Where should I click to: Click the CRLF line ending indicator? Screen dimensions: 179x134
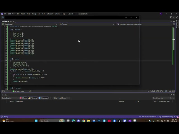pos(162,91)
